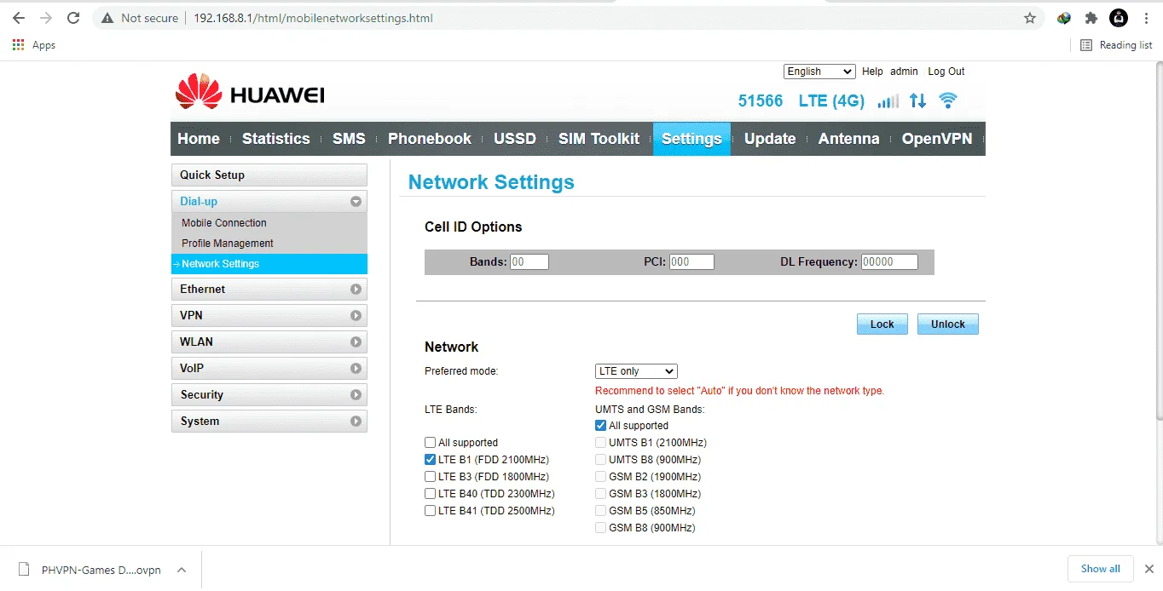Open the Apps grid shortcut

34,45
